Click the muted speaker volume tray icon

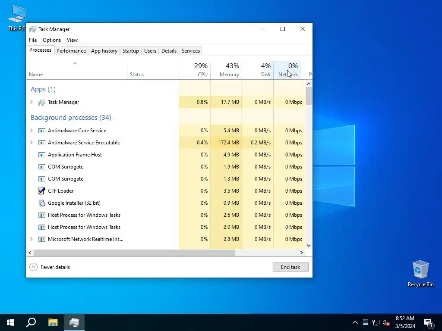(x=386, y=322)
